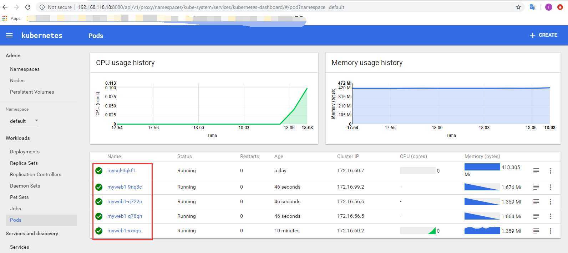Go to Nodes in sidebar
568x253 pixels.
point(17,80)
